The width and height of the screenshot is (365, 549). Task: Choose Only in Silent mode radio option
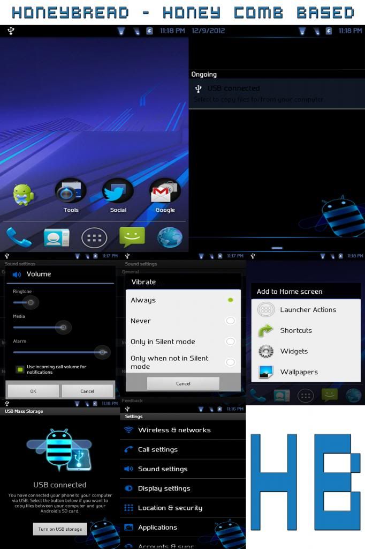coord(183,342)
